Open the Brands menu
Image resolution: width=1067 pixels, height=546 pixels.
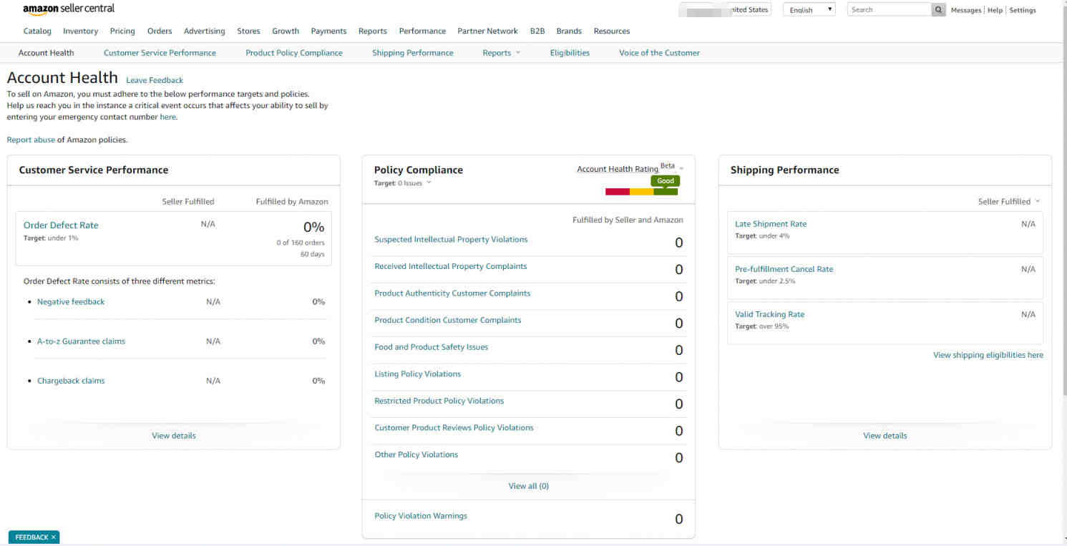pyautogui.click(x=569, y=31)
